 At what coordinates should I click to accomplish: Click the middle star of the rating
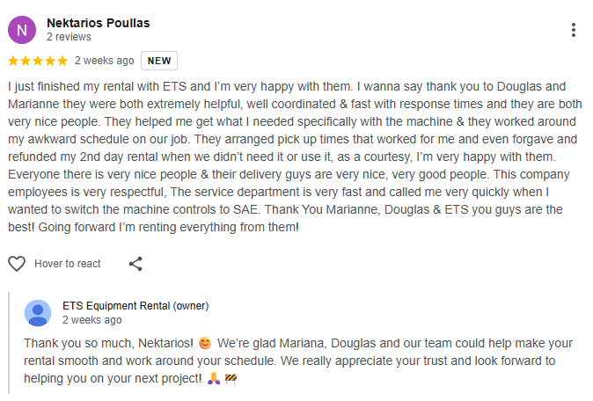[37, 61]
